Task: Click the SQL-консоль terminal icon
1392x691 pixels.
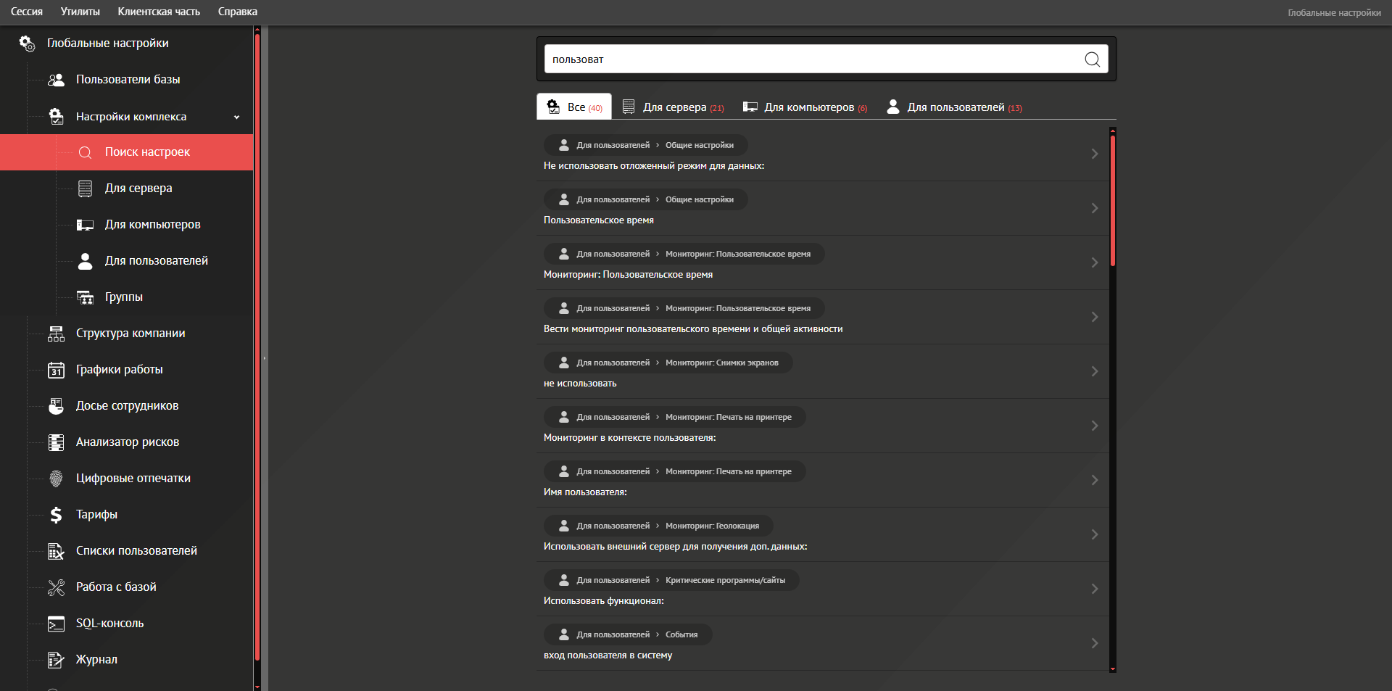Action: click(56, 624)
